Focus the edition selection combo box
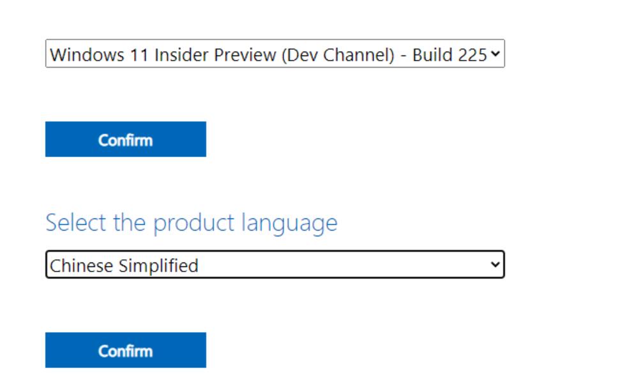 click(x=275, y=54)
